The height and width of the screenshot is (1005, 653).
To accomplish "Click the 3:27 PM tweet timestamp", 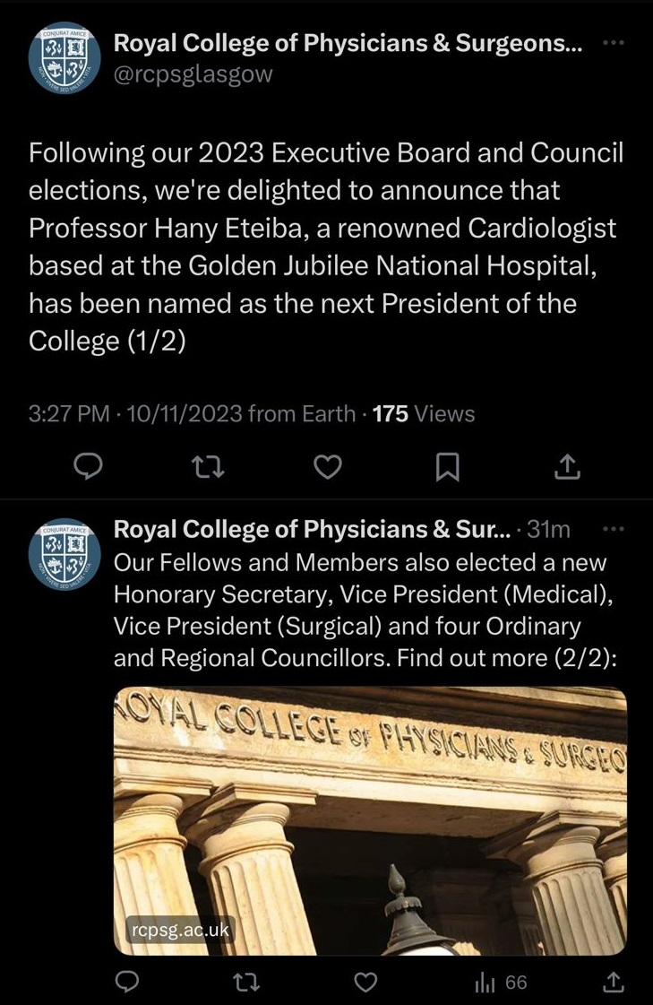I will 69,413.
